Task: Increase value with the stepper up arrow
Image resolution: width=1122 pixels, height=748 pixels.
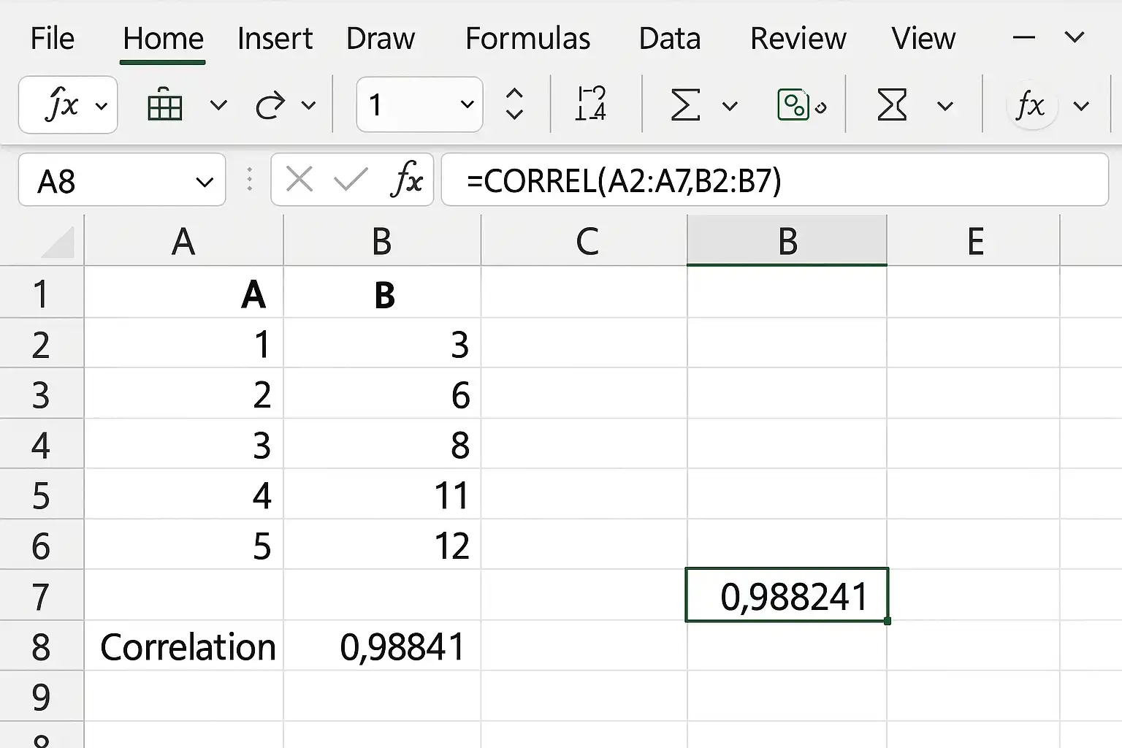Action: [x=514, y=93]
